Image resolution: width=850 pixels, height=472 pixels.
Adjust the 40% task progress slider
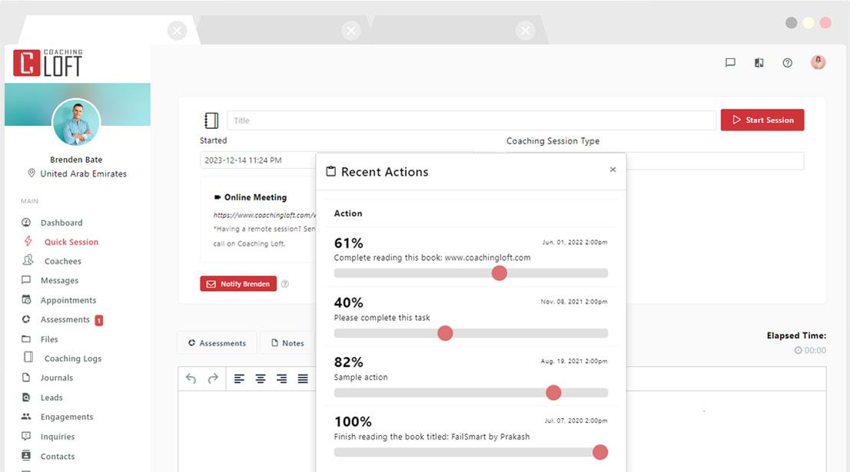pos(446,333)
